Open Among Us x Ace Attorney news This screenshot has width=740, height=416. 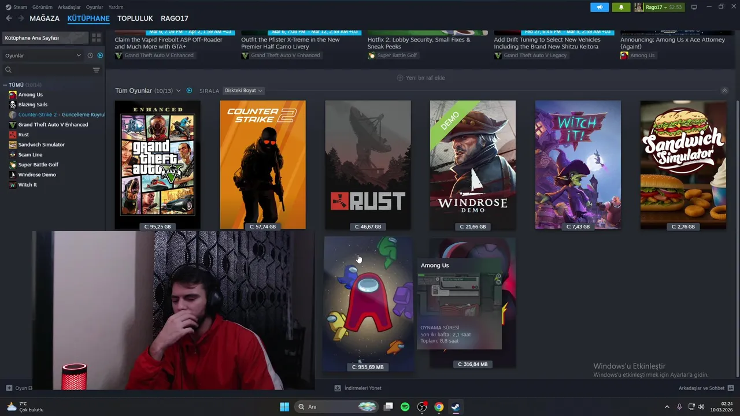click(672, 43)
